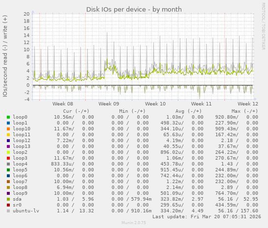Click the 'loop12' device label
Screen dimensions: 268x228
tap(22, 141)
